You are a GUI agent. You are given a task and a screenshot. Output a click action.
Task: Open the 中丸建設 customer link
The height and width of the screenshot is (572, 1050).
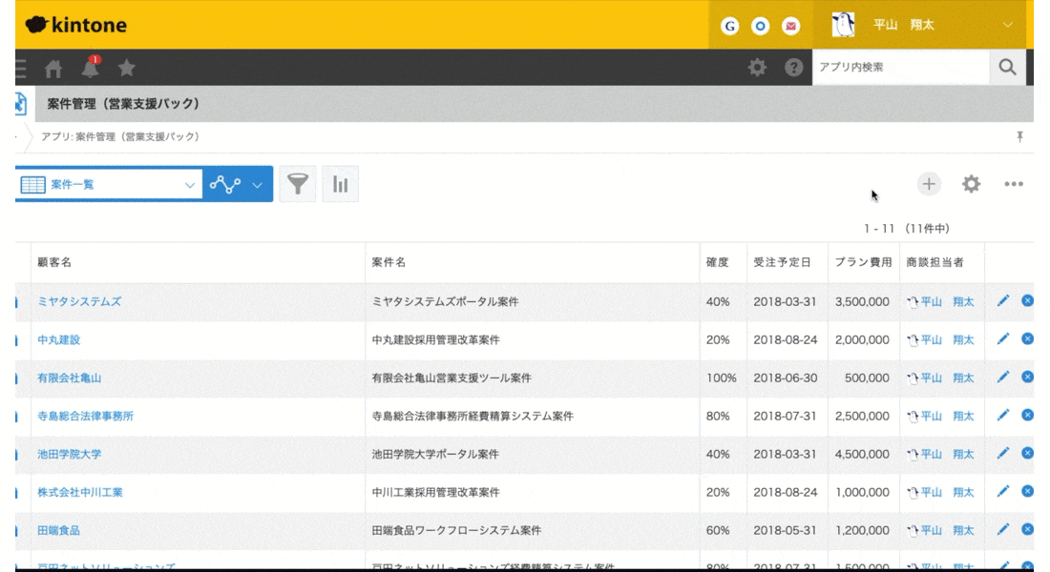coord(59,339)
